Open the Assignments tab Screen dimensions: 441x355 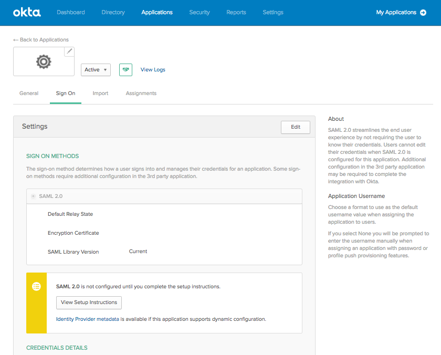click(141, 93)
